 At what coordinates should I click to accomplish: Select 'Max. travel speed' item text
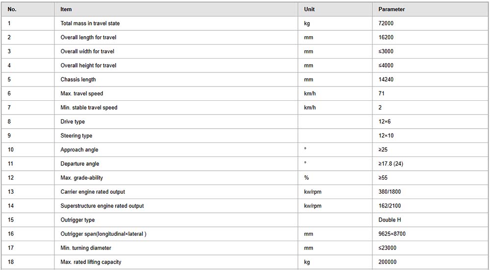tap(81, 93)
